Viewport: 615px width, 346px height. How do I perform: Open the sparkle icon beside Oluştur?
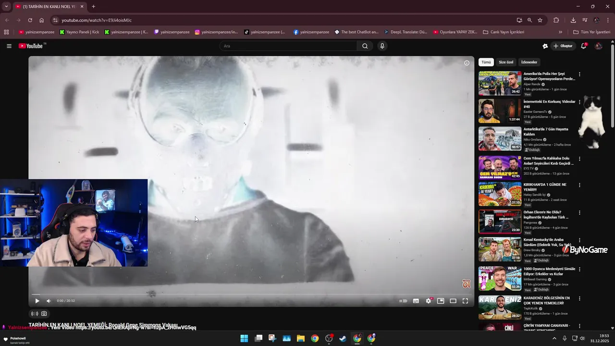[x=545, y=46]
